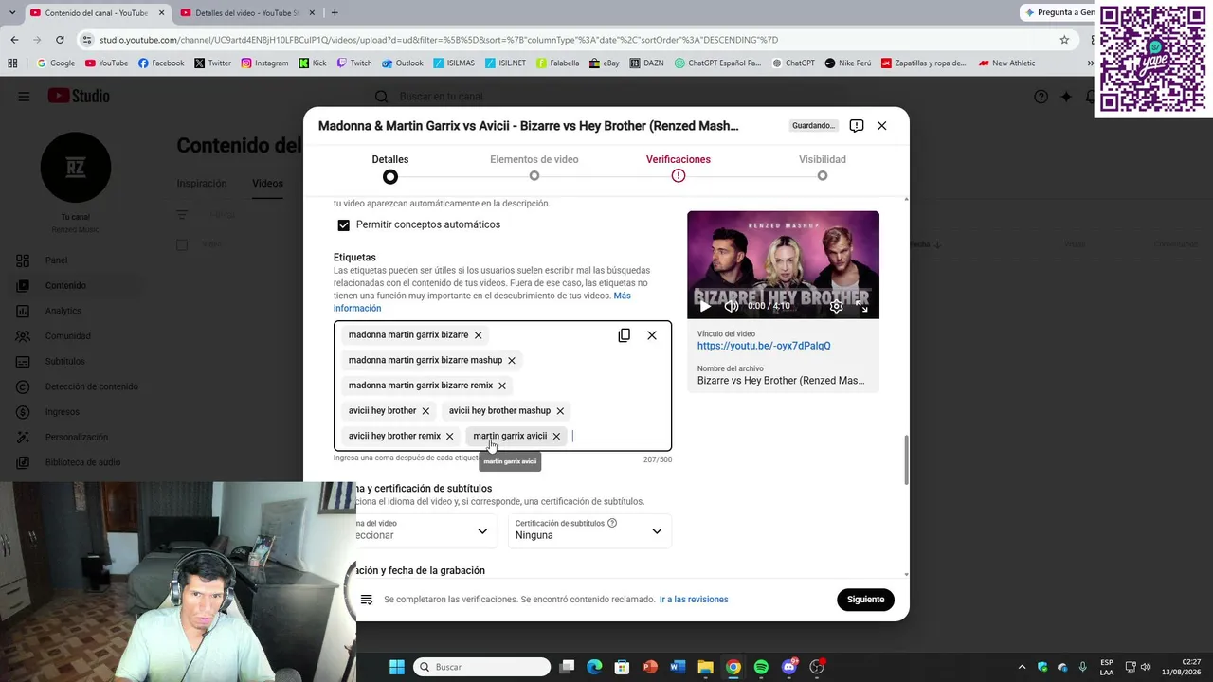Image resolution: width=1213 pixels, height=682 pixels.
Task: Click the dialog's vertical scrollbar thumb
Action: click(x=906, y=459)
